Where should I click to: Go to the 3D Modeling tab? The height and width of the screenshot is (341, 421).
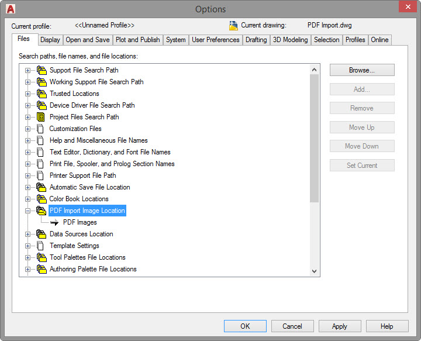290,40
